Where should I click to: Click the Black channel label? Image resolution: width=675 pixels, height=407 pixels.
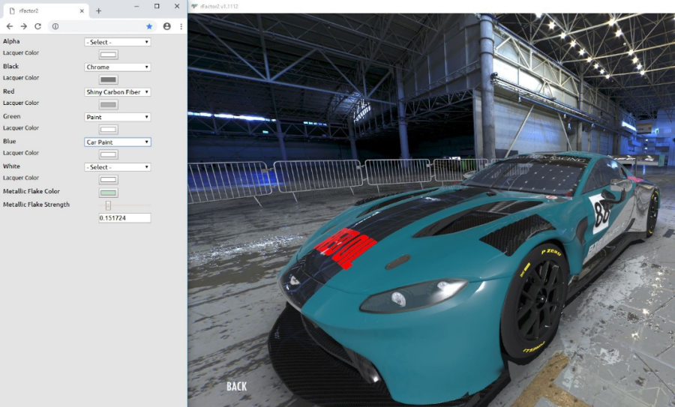(10, 66)
